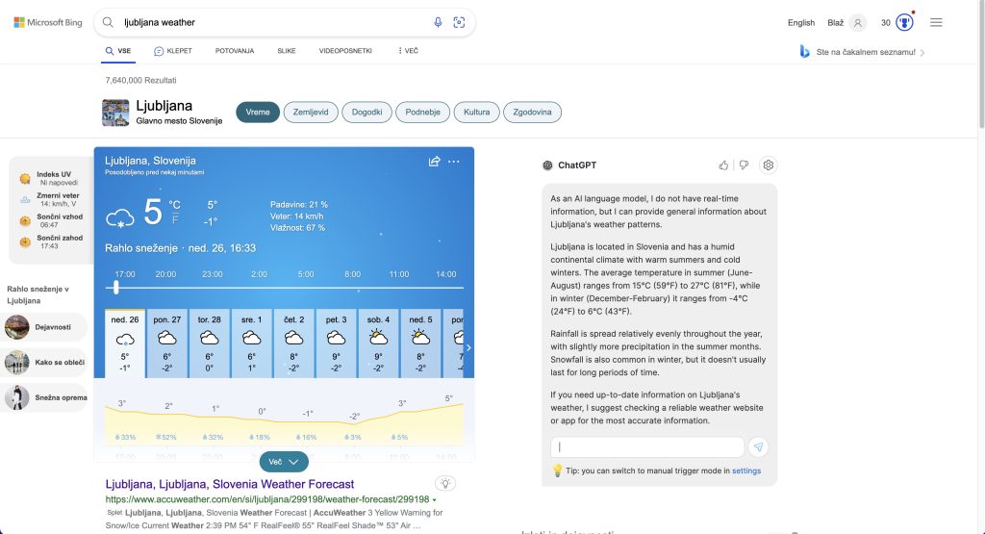985x534 pixels.
Task: Switch to the Slike tab
Action: point(287,51)
